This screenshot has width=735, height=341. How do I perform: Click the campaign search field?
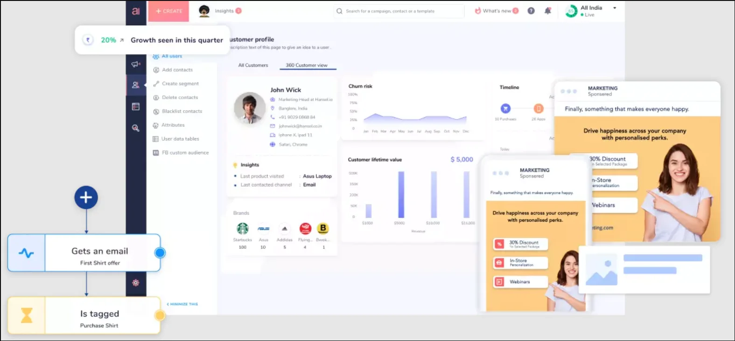coord(399,11)
